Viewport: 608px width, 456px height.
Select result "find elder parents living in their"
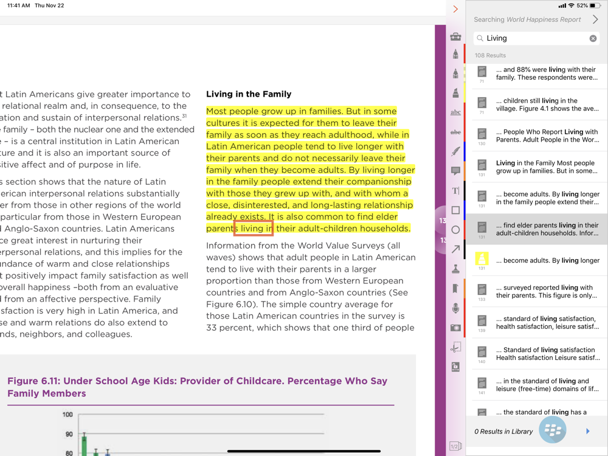click(x=537, y=229)
